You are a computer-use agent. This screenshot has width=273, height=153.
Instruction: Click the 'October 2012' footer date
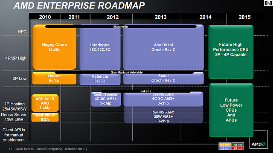75,149
